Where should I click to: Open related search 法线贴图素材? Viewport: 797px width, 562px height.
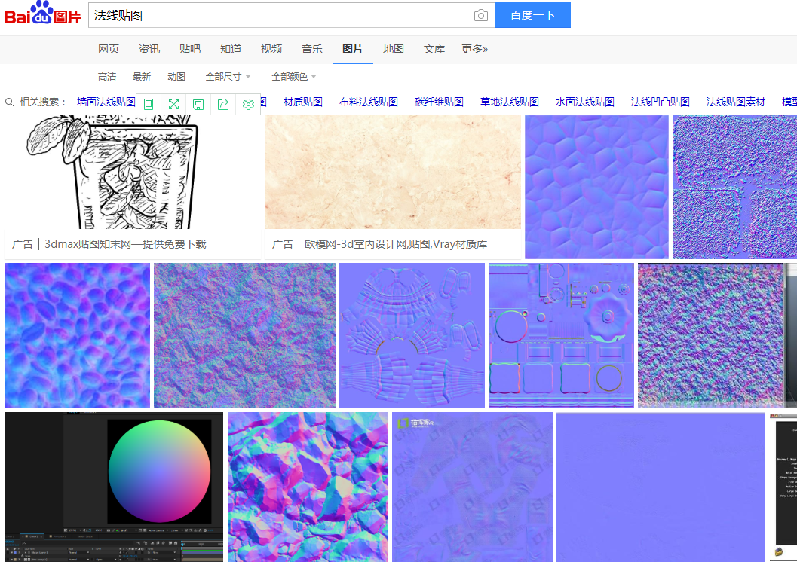[735, 102]
